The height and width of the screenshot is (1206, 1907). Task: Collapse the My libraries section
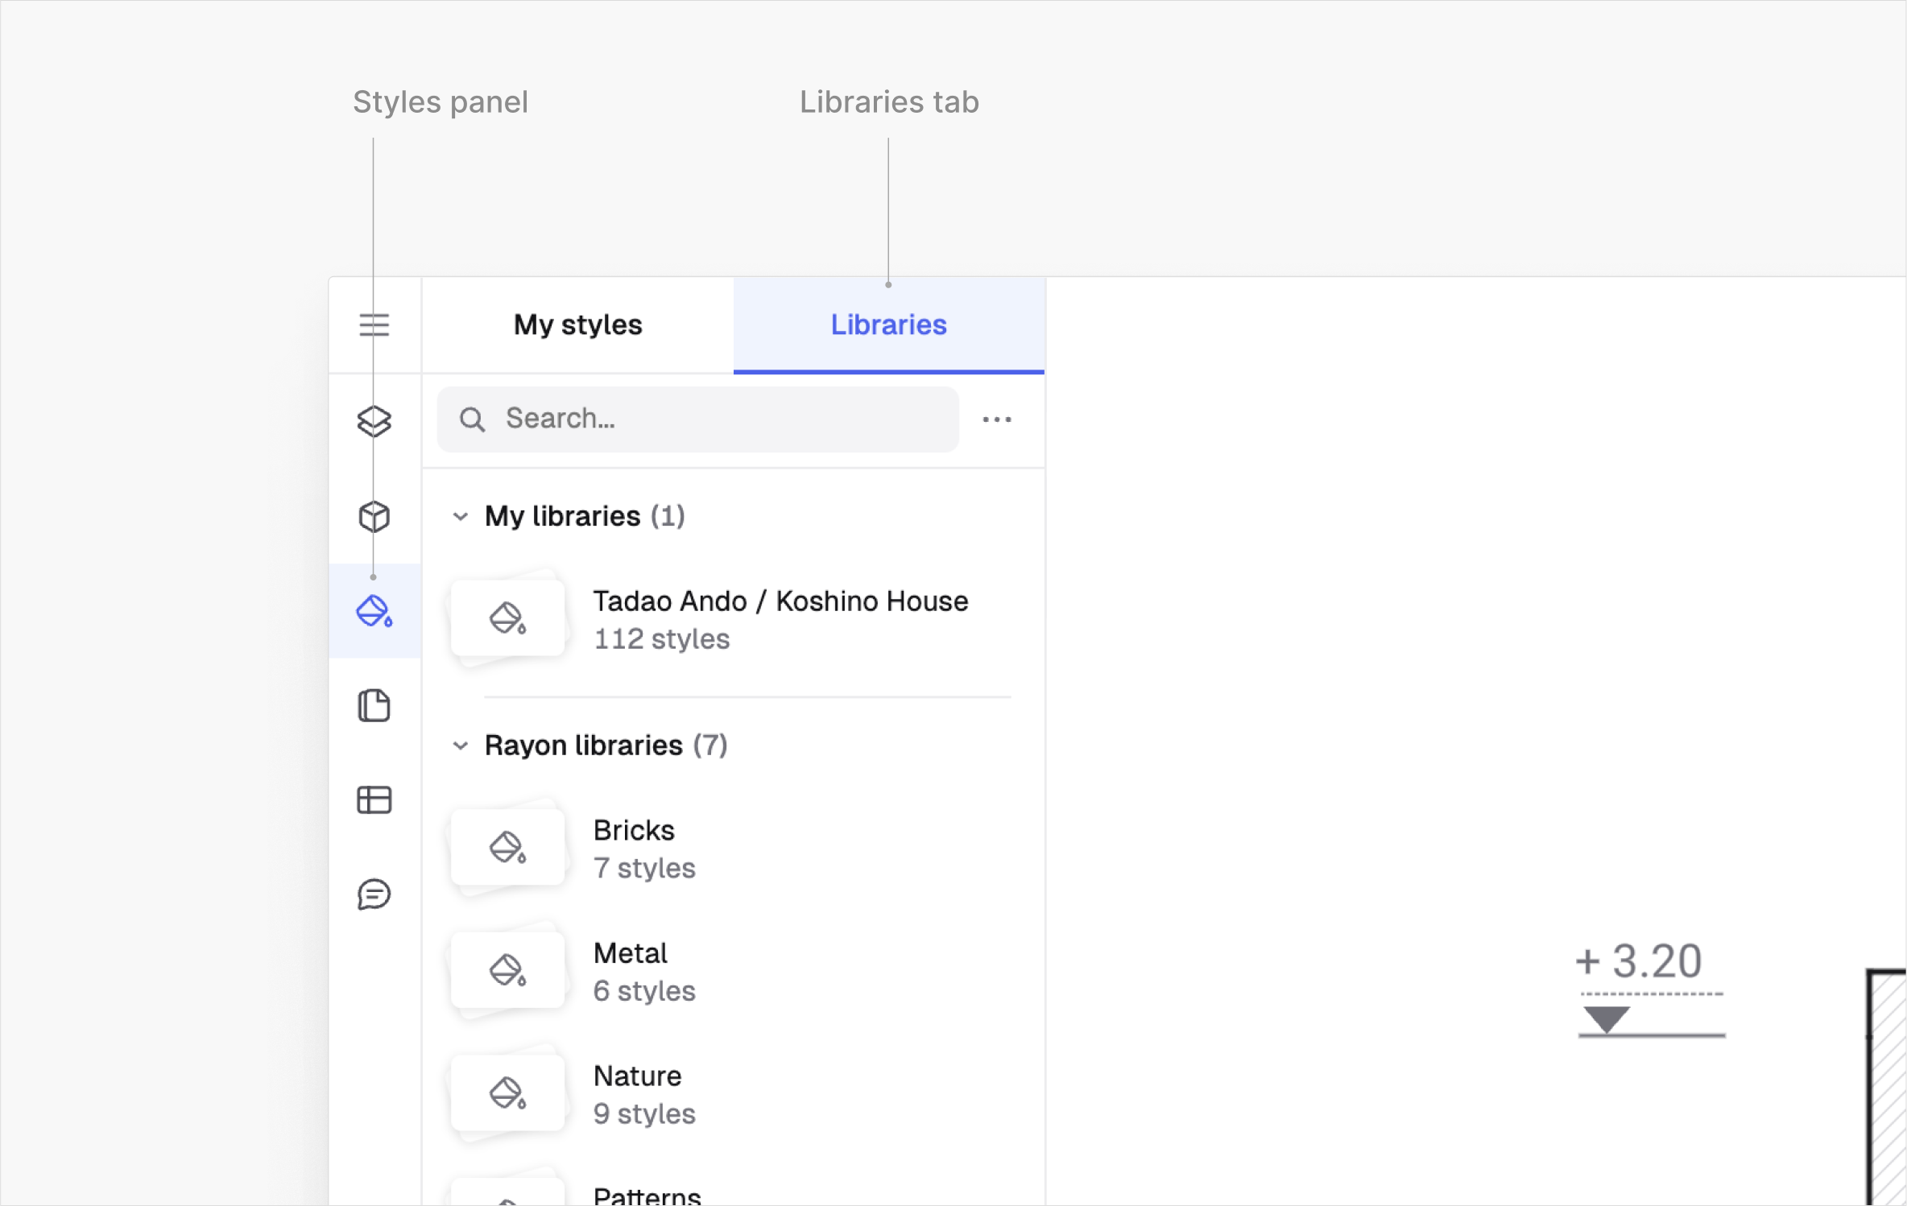[461, 516]
